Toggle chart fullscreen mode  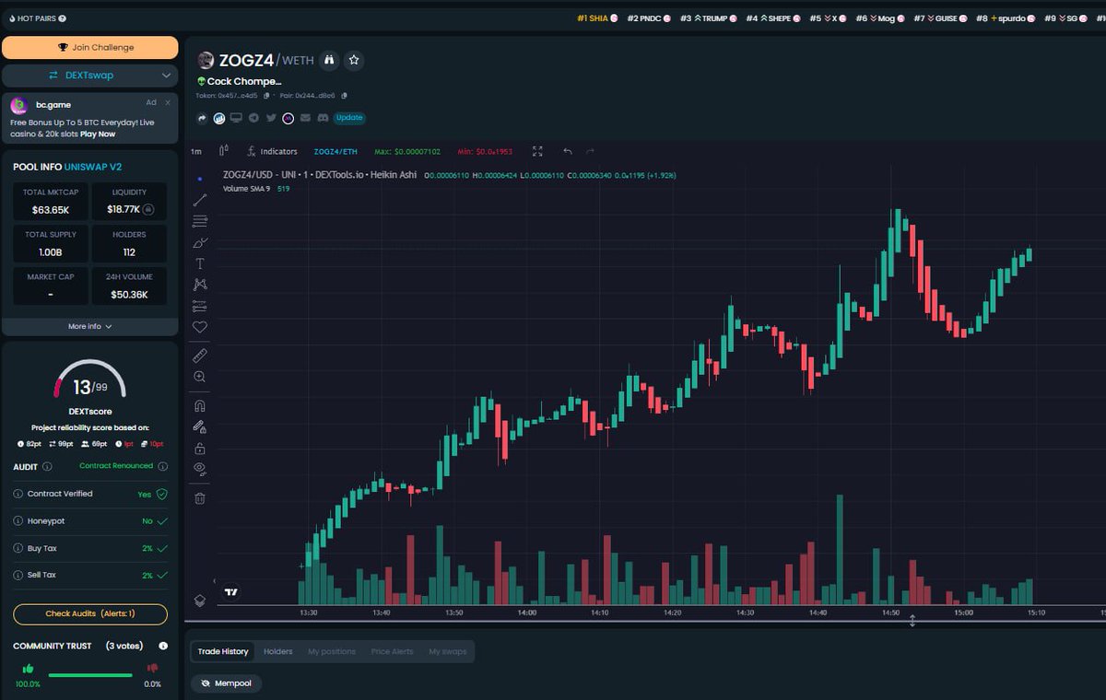[x=537, y=151]
